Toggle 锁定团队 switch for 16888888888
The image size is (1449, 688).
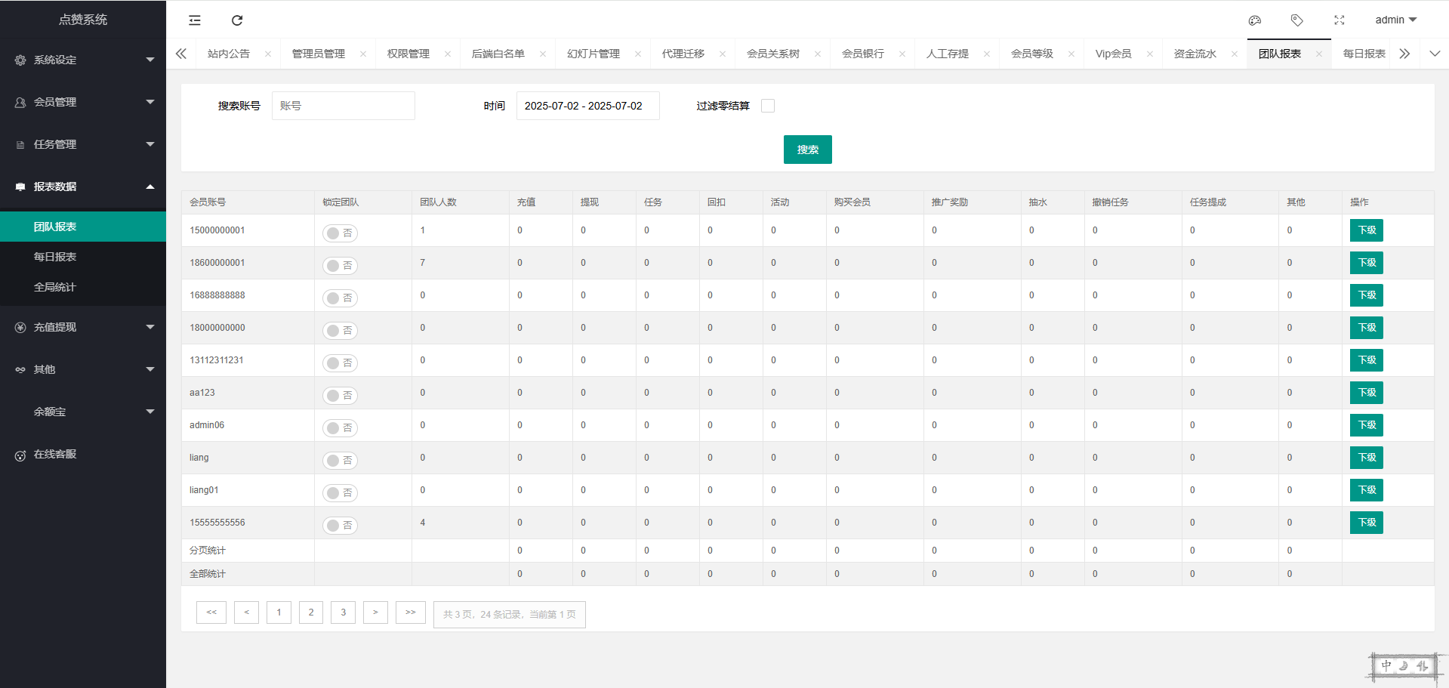pos(340,298)
